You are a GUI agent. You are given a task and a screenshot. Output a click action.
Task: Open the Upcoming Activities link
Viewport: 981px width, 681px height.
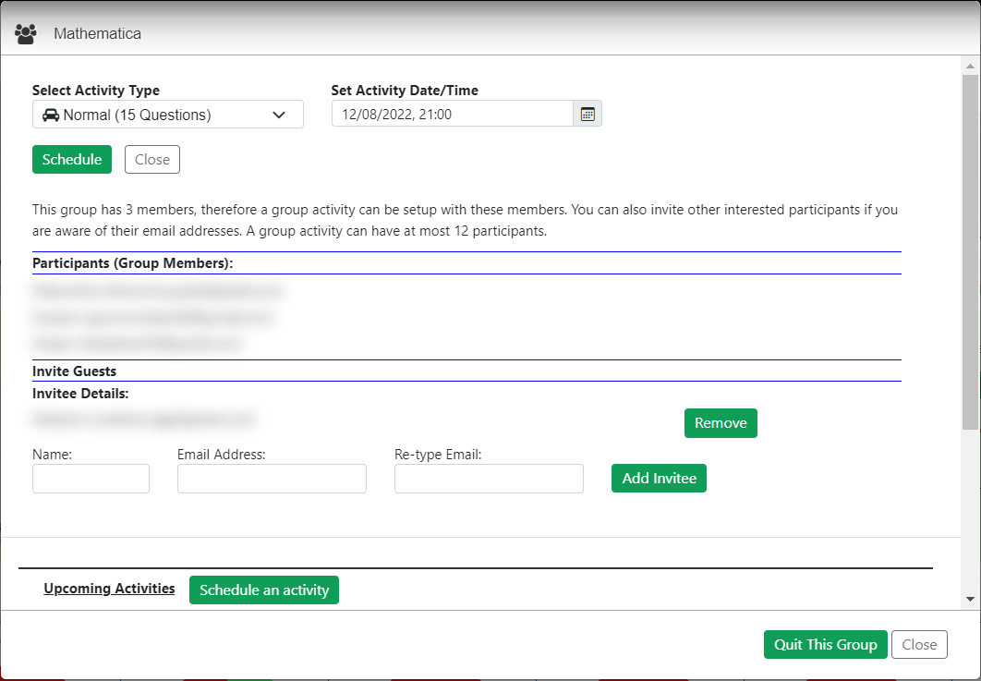(109, 589)
